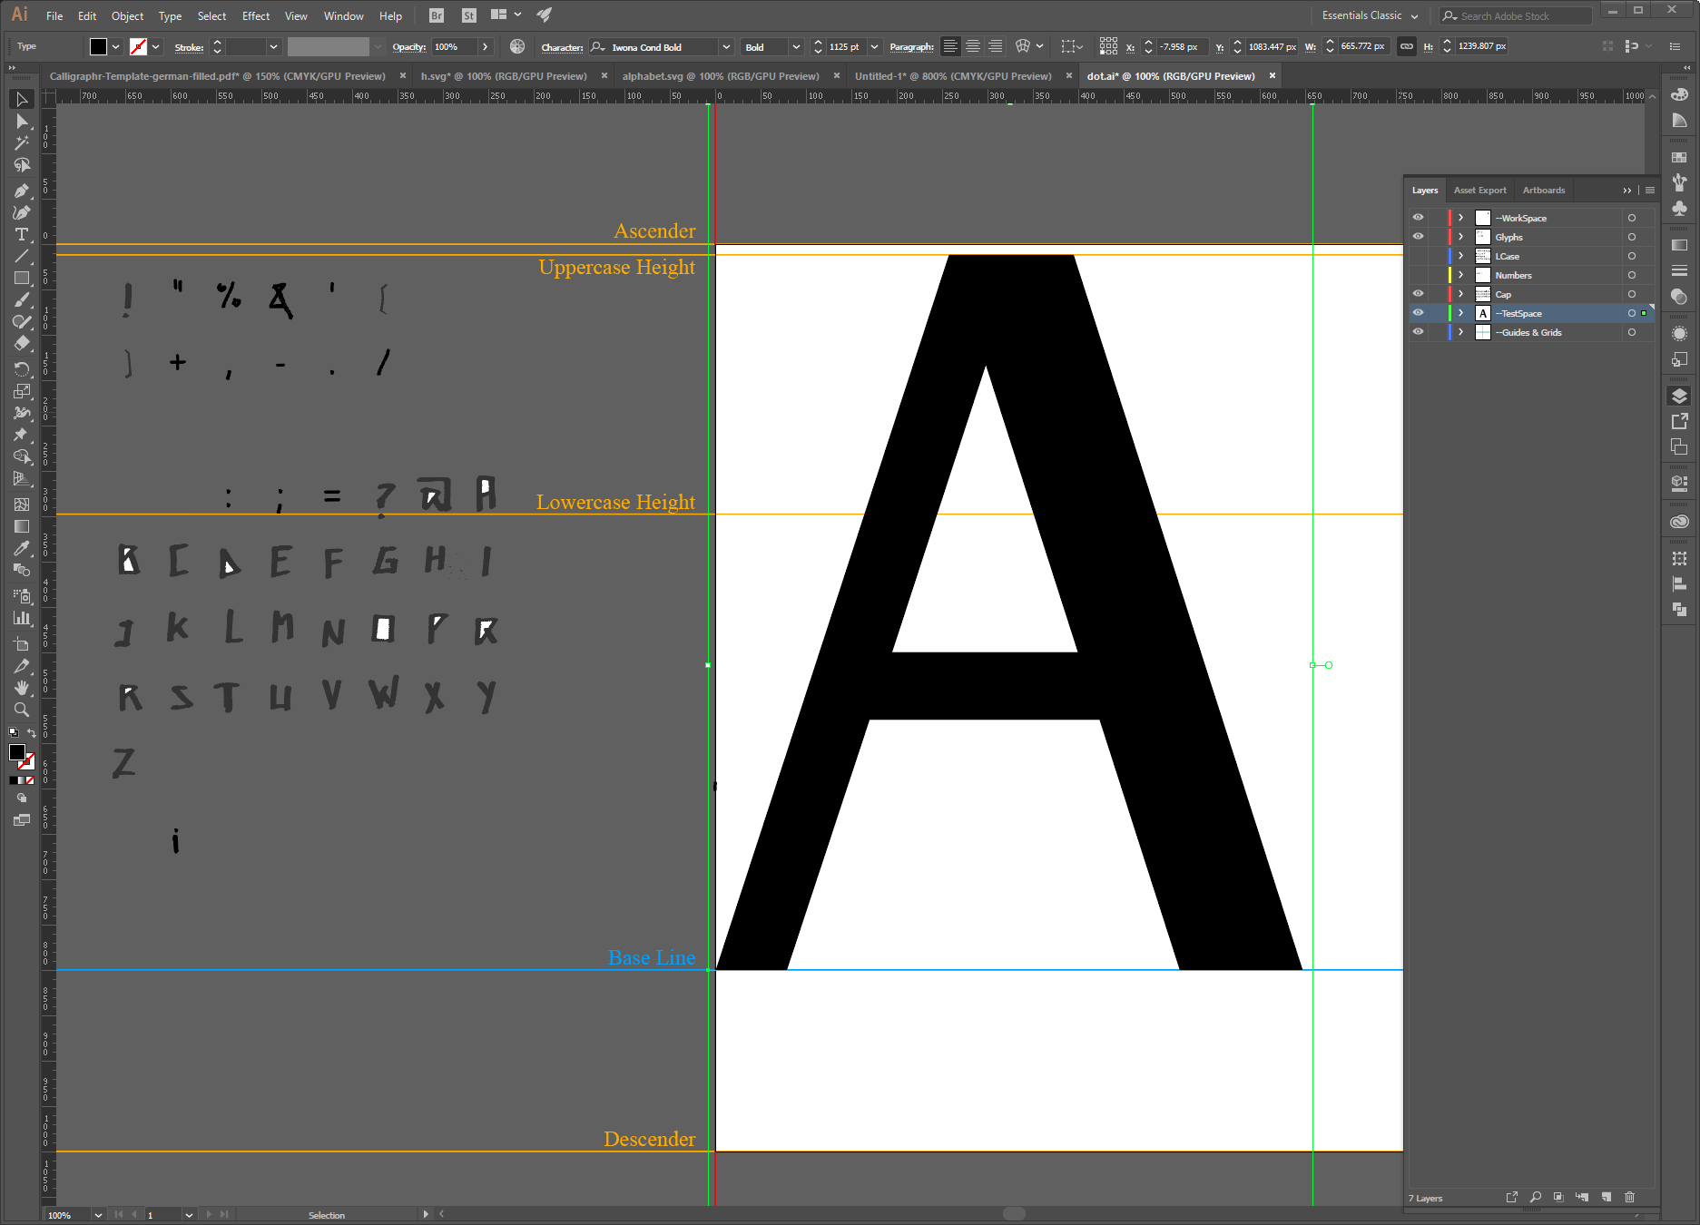Select the Eyedropper tool
The image size is (1700, 1225).
click(x=22, y=549)
